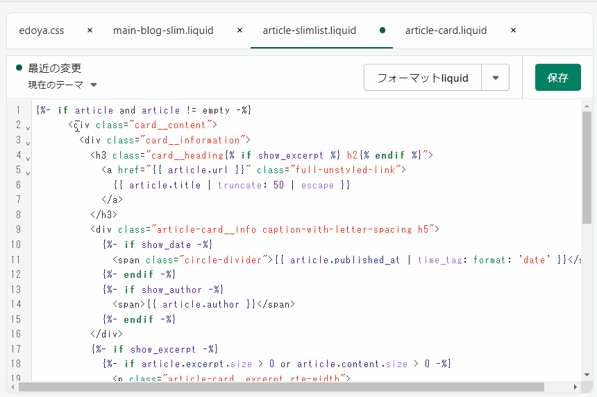Screen dimensions: 597x397
Task: Collapse code fold at line 3
Action: 28,143
